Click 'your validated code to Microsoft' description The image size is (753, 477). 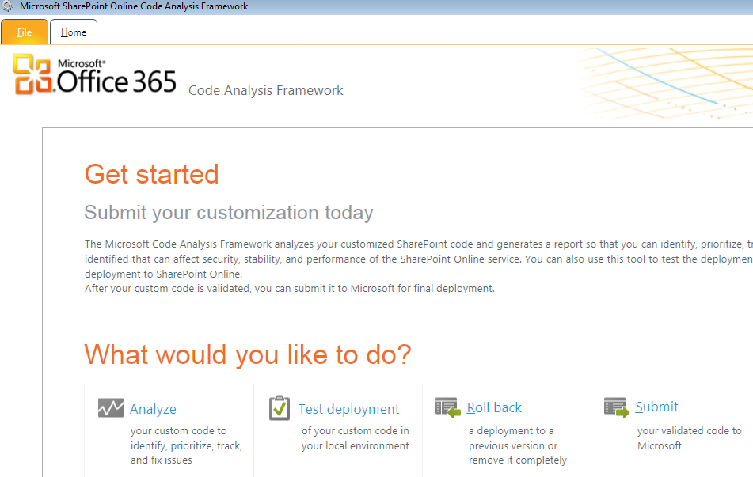(690, 438)
